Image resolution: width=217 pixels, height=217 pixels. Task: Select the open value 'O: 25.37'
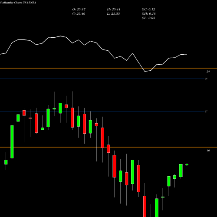pyautogui.click(x=79, y=10)
